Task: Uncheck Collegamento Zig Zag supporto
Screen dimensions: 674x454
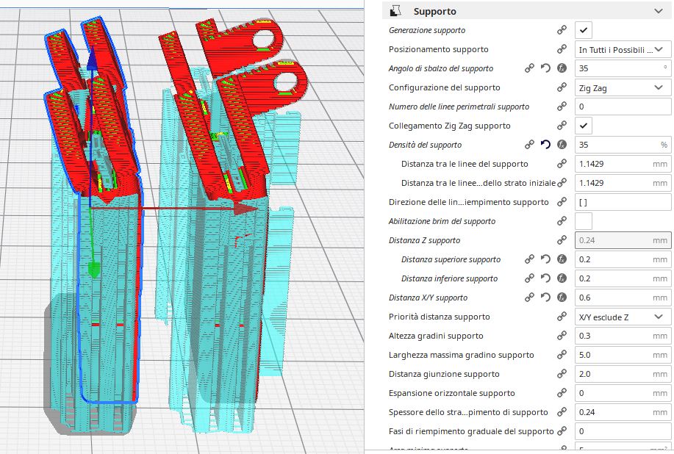Action: click(x=584, y=126)
